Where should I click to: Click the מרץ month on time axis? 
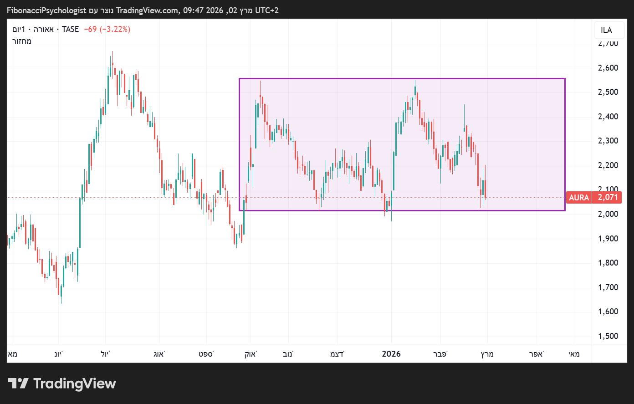pos(487,354)
